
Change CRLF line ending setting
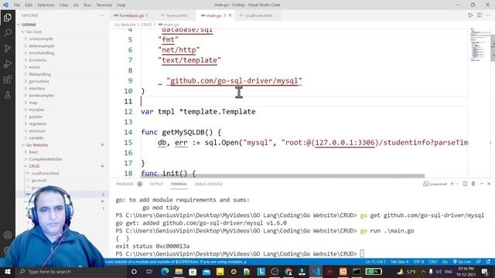click(x=433, y=262)
